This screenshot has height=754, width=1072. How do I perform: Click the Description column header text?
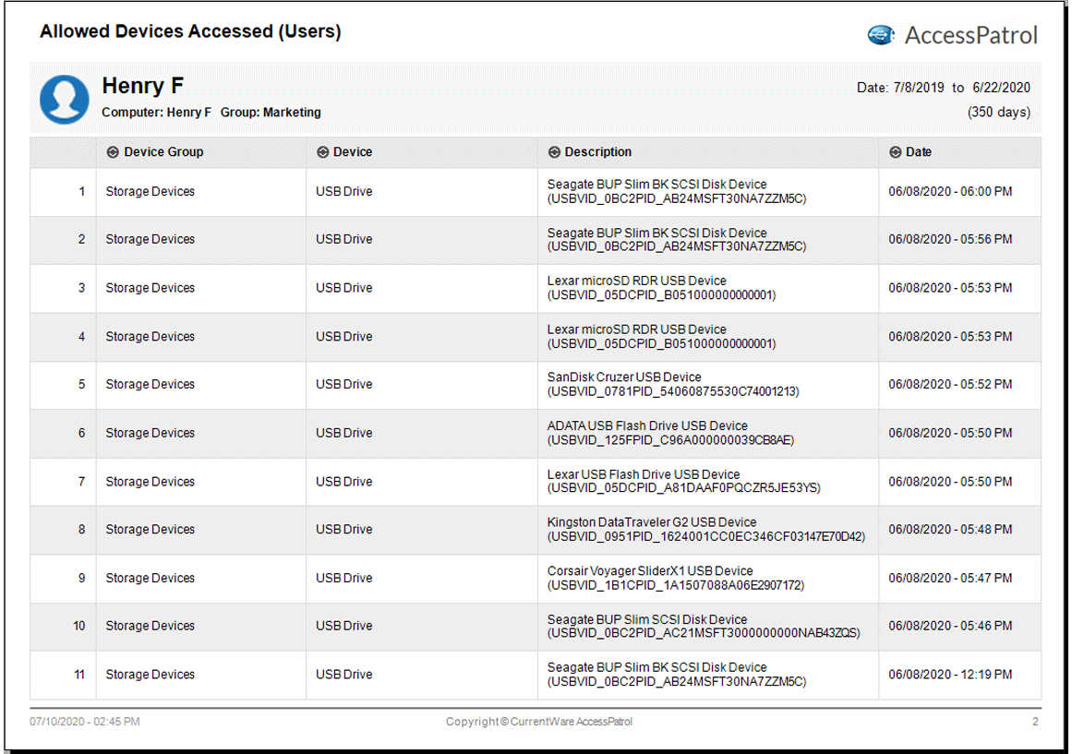click(x=597, y=151)
